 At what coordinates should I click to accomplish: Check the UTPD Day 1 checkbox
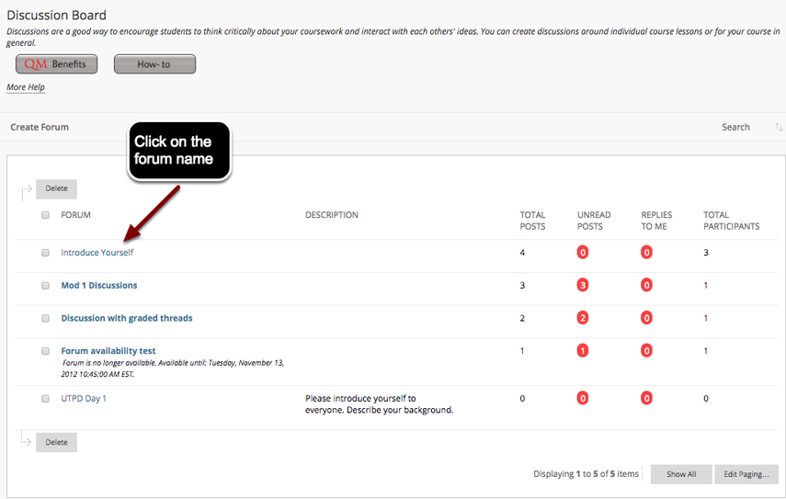(x=46, y=399)
